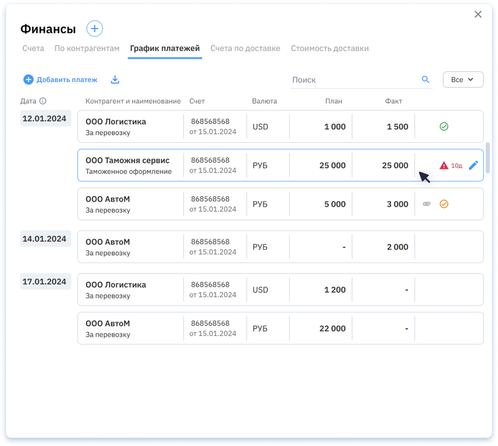Click the search magnifier icon
Image resolution: width=498 pixels, height=446 pixels.
pos(426,80)
